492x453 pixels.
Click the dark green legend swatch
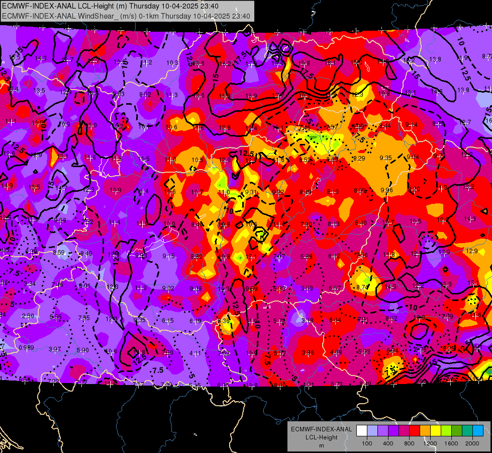coord(457,430)
